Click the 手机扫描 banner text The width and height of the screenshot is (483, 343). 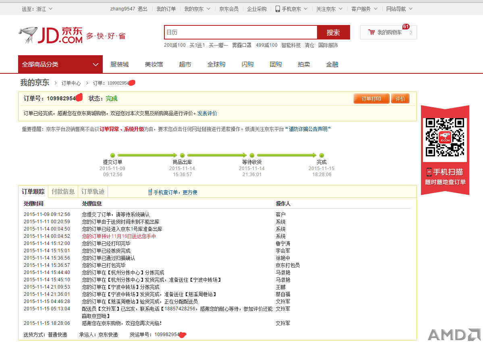tap(448, 172)
